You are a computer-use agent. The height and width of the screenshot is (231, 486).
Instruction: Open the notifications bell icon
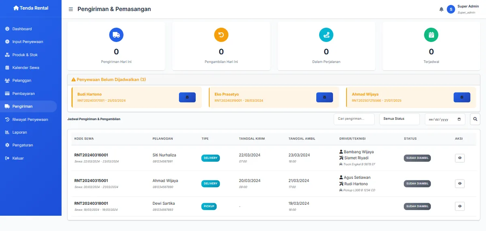[441, 9]
